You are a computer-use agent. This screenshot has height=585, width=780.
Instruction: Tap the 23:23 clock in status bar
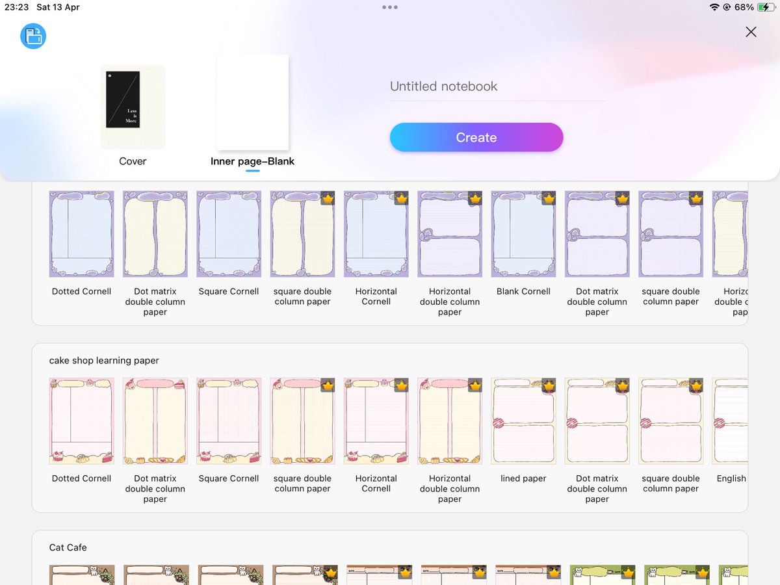(16, 7)
